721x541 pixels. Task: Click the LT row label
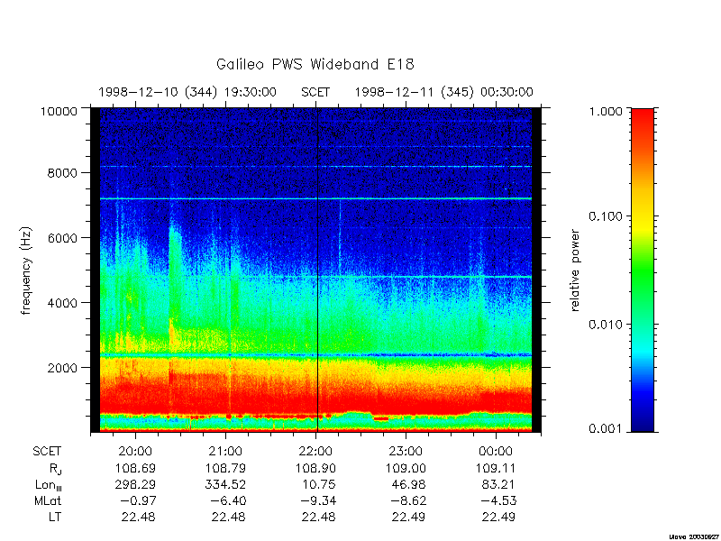(x=55, y=517)
